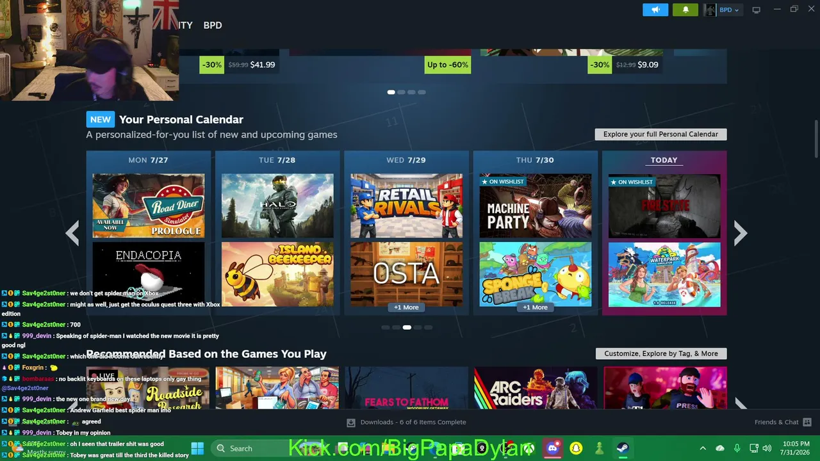Open Retail Rivals game thumbnail
Screen dimensions: 820x461
406,206
